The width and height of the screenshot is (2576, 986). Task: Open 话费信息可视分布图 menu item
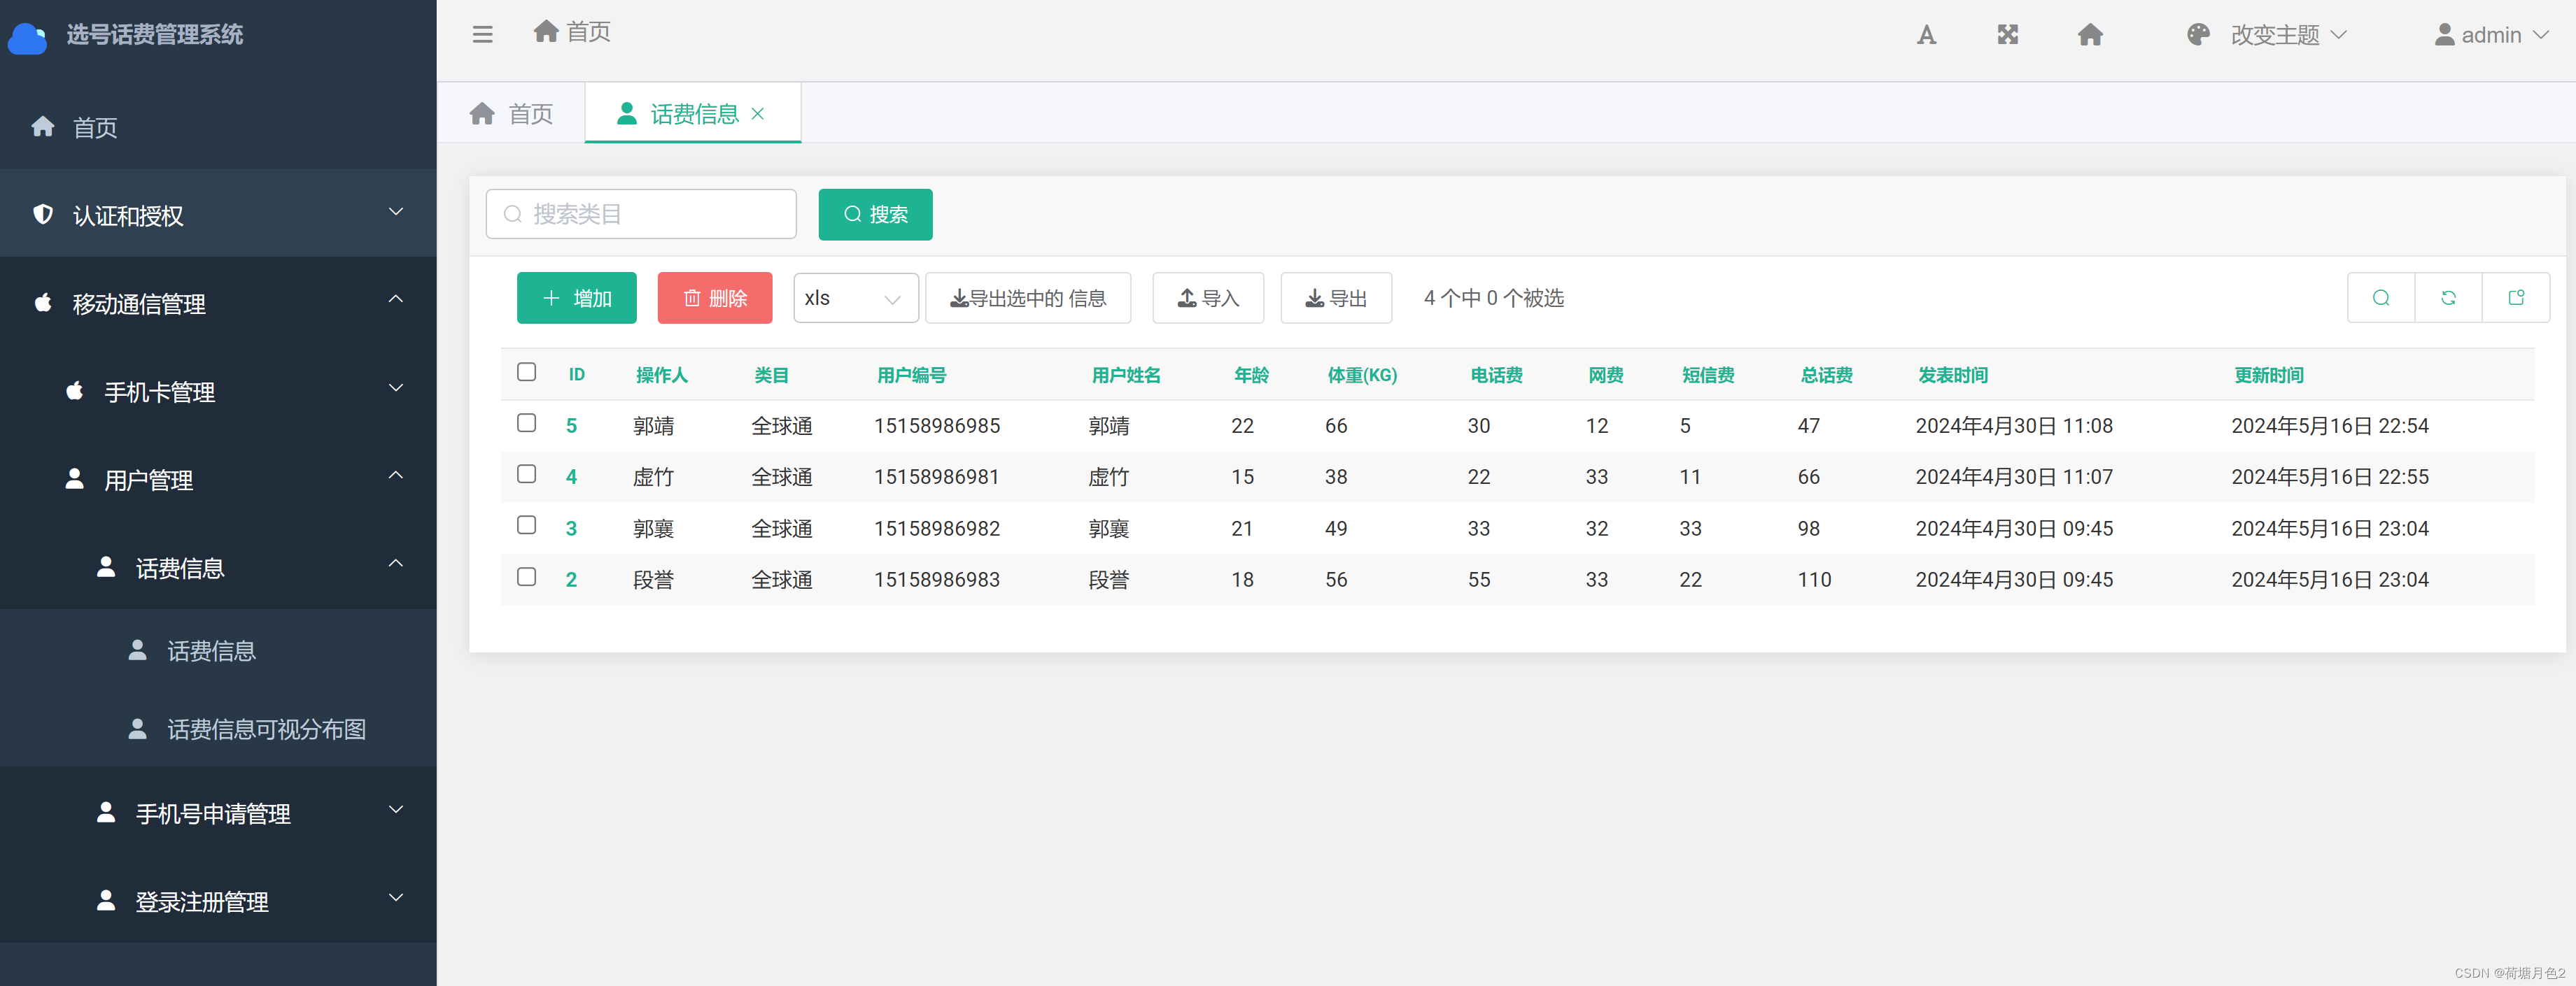click(x=218, y=729)
